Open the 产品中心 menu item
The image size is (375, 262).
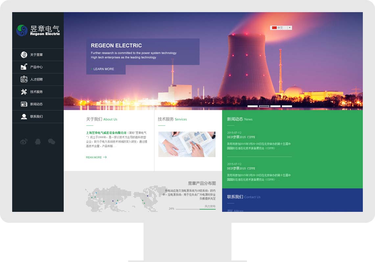click(36, 67)
